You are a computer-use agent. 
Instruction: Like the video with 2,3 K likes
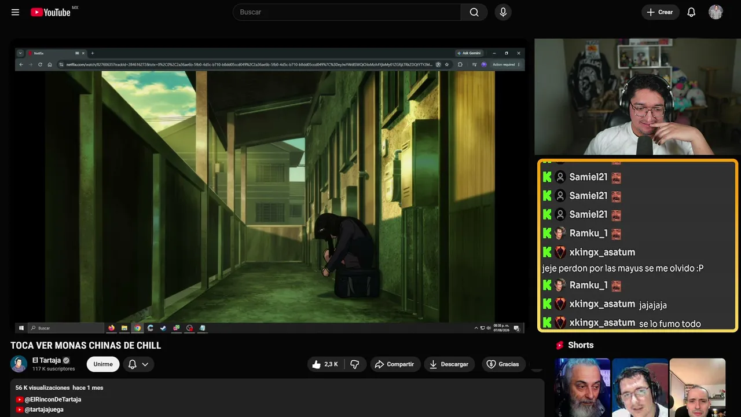(325, 364)
